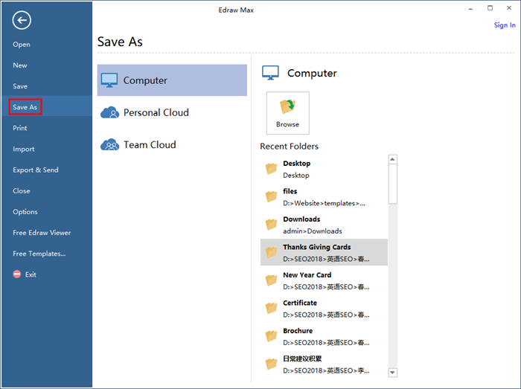Open Free Edraw Viewer entry
521x389 pixels.
(x=42, y=233)
